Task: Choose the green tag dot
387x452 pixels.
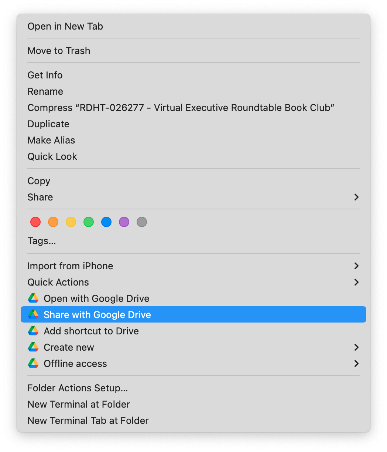Action: click(x=89, y=222)
